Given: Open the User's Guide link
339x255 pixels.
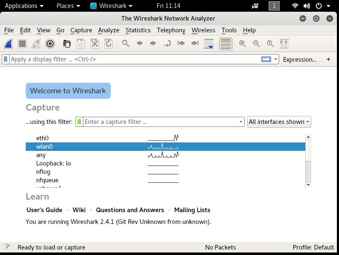Looking at the screenshot, I should tap(44, 210).
